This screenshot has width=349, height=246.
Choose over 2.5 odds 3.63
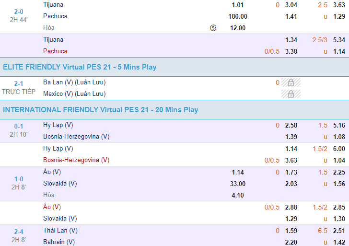[339, 5]
